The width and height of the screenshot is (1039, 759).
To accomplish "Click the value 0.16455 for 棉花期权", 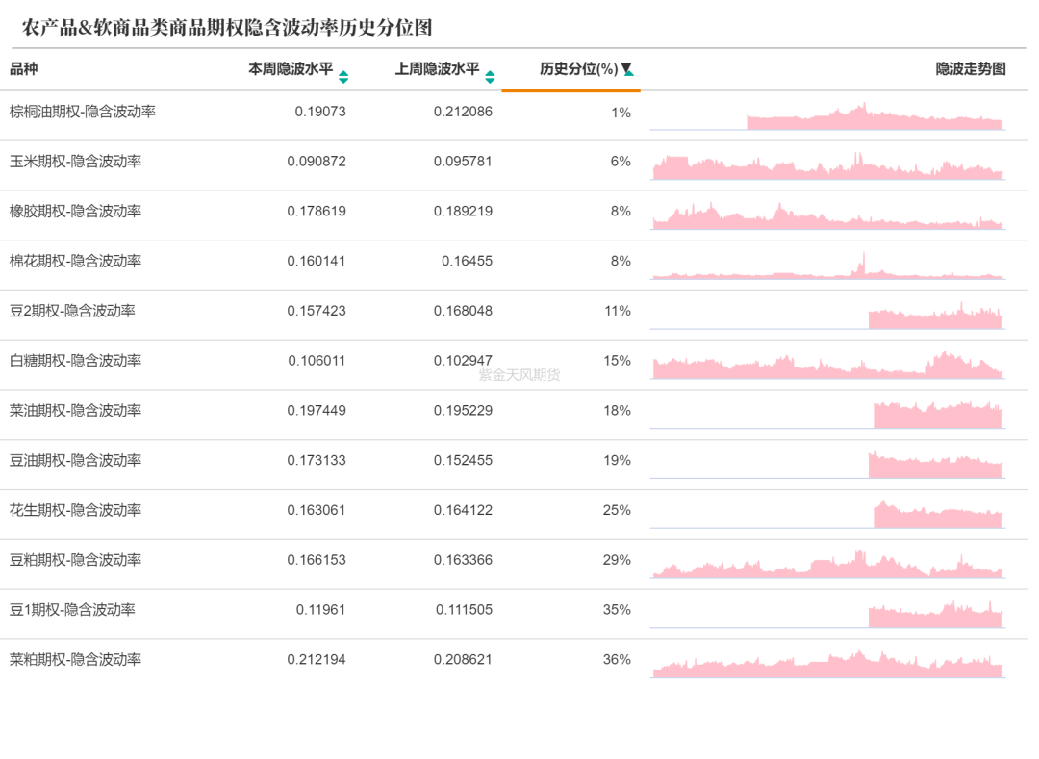I will 468,261.
